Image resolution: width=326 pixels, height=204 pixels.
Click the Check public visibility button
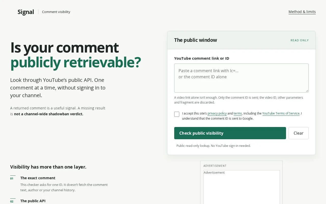tap(230, 133)
